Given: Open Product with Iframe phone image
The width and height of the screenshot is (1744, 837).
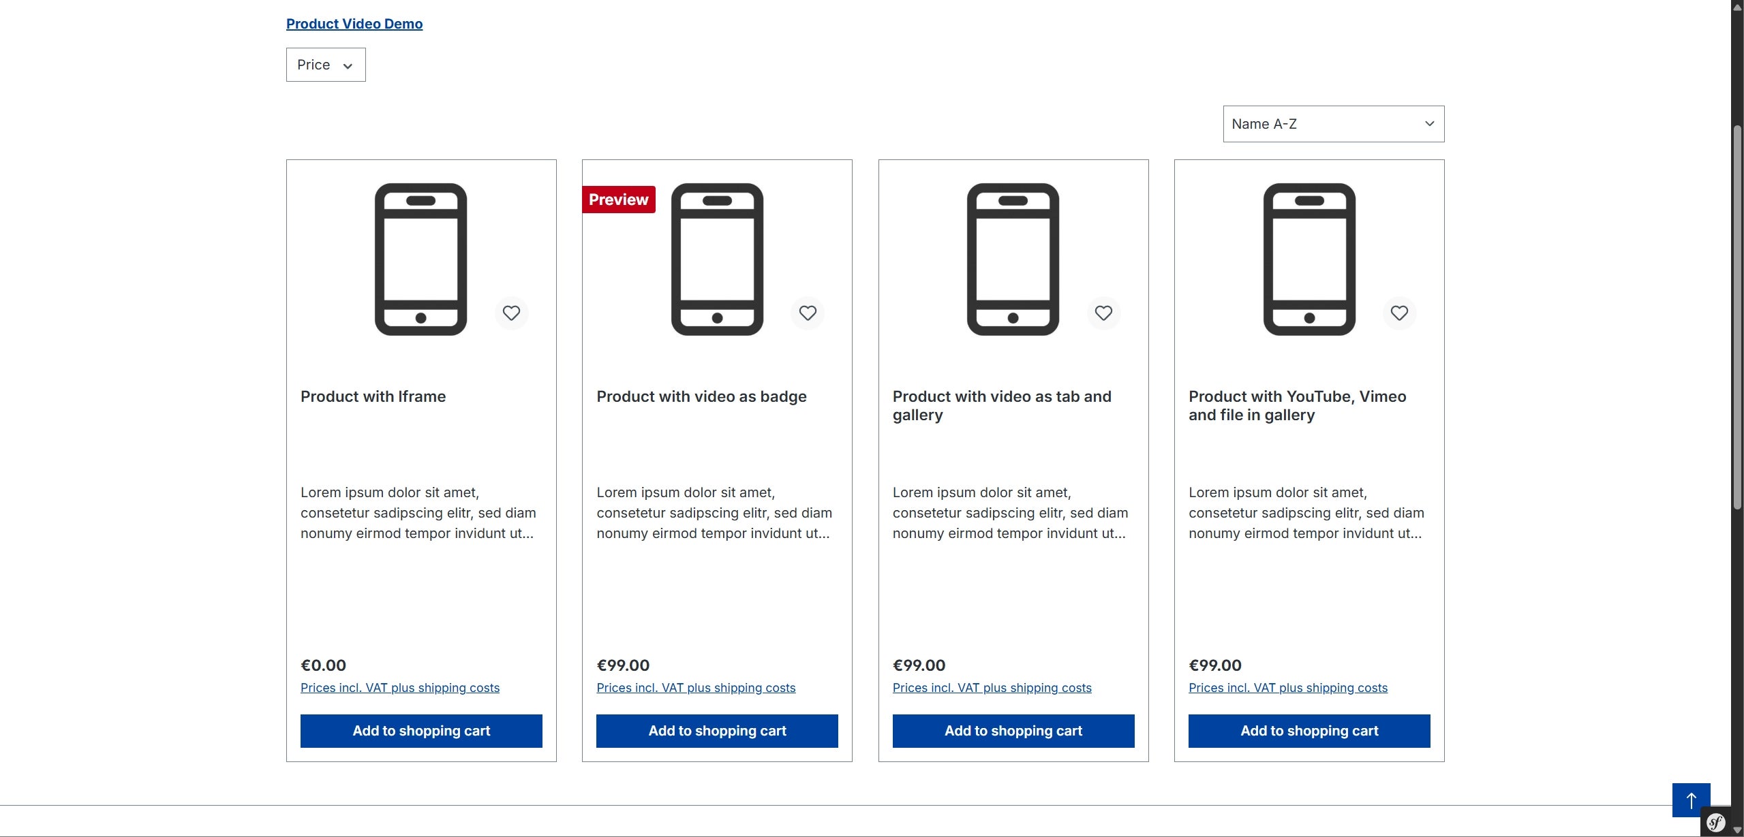Looking at the screenshot, I should (421, 259).
